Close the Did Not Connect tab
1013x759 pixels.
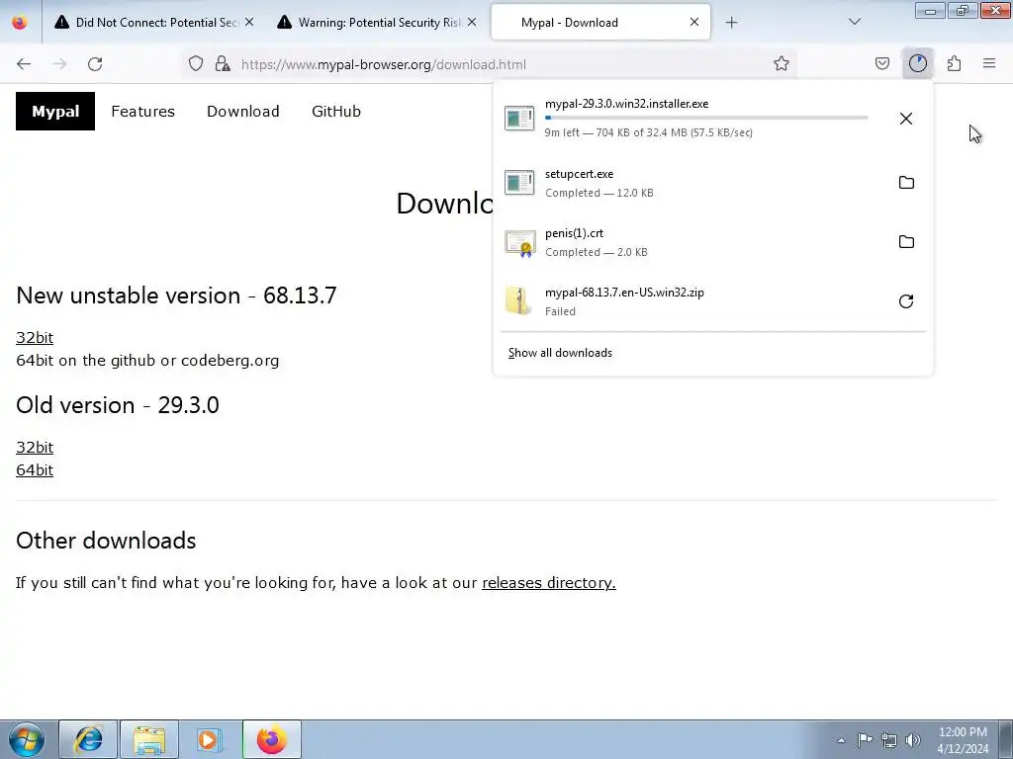click(x=249, y=22)
